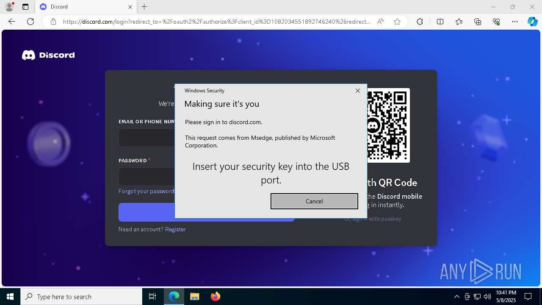Open the Copilot sidebar
This screenshot has width=542, height=305.
pyautogui.click(x=532, y=22)
